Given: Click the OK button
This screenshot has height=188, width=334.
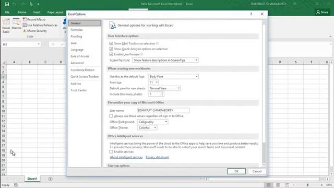Looking at the screenshot, I should pyautogui.click(x=236, y=171).
